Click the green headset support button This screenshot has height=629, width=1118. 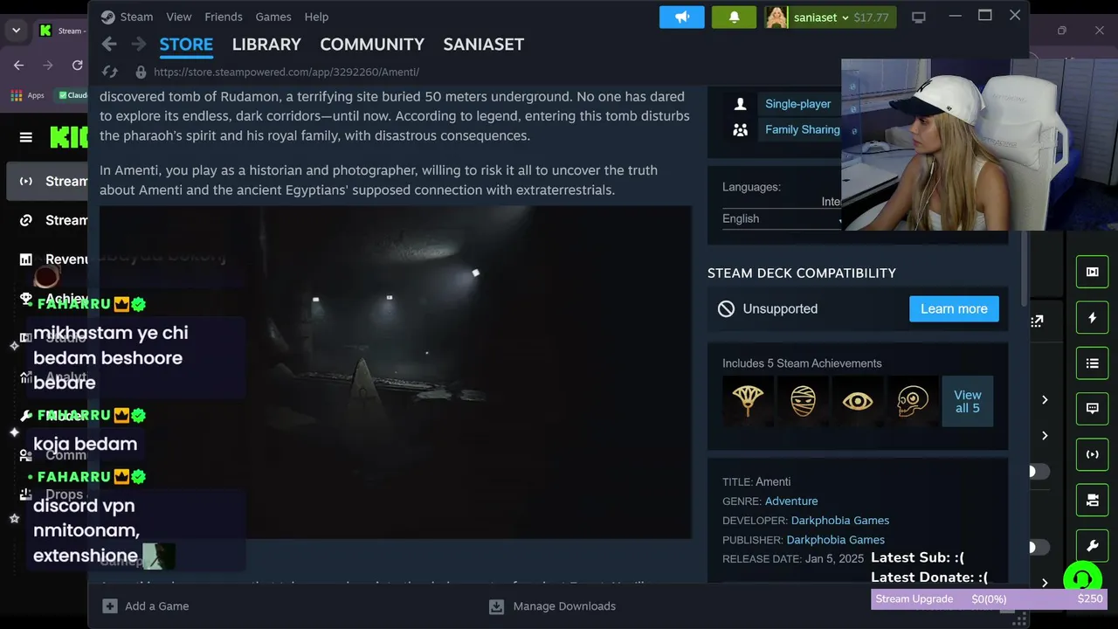[x=1082, y=579]
